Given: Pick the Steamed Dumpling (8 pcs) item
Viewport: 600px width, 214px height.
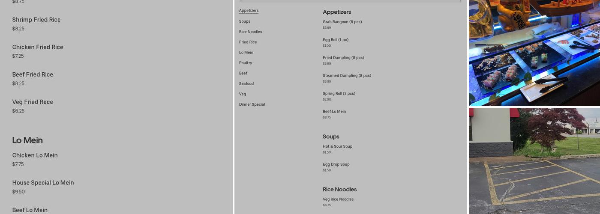Looking at the screenshot, I should click(347, 76).
